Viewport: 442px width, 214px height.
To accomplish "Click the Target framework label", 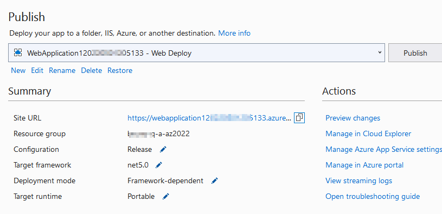I will (42, 165).
